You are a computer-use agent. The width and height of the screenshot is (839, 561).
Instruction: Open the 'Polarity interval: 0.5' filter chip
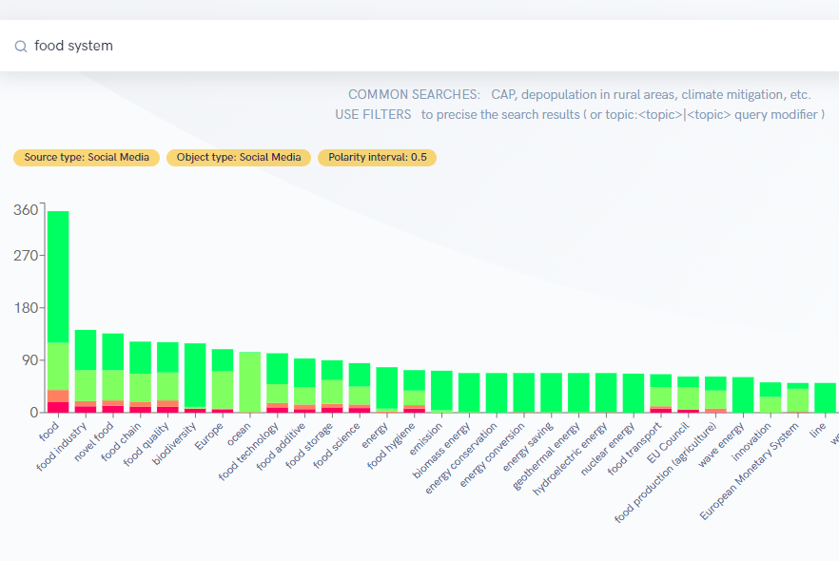(x=377, y=158)
